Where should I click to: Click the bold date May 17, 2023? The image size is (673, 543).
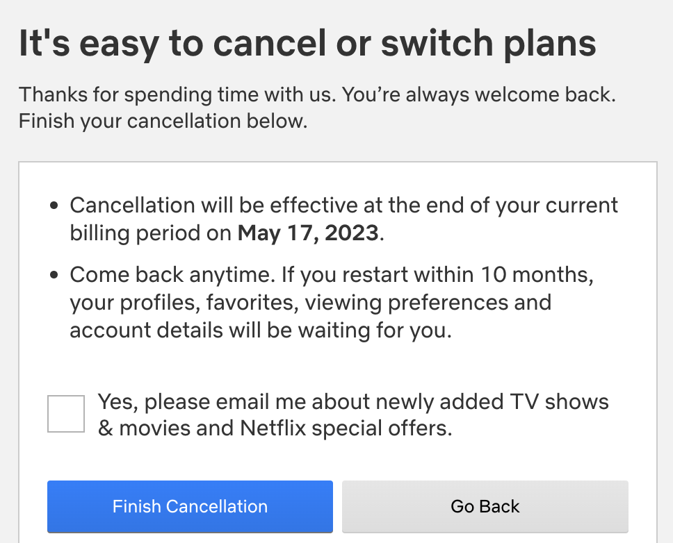[x=309, y=233]
